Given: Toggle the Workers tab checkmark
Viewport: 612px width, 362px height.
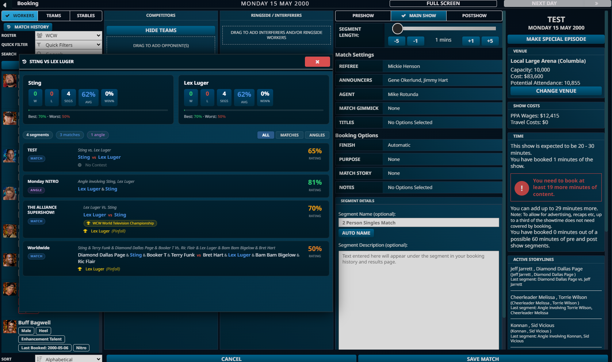Looking at the screenshot, I should tap(8, 16).
